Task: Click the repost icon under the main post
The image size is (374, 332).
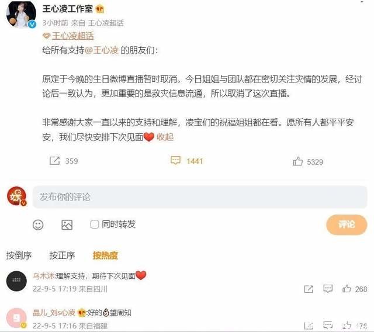Action: point(54,161)
